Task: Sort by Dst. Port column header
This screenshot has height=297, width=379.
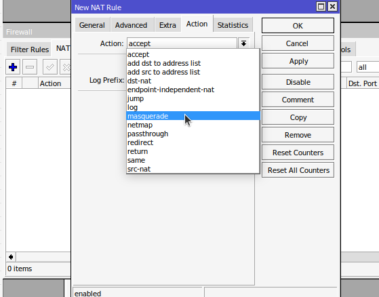Action: (x=363, y=83)
